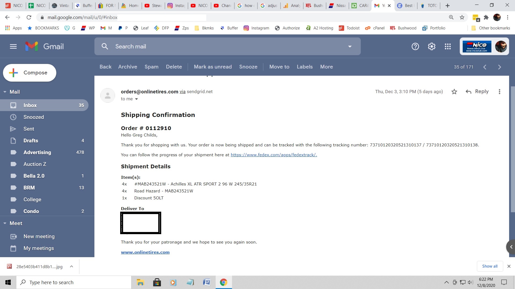Open the Advertising label
The image size is (515, 289).
point(44,152)
